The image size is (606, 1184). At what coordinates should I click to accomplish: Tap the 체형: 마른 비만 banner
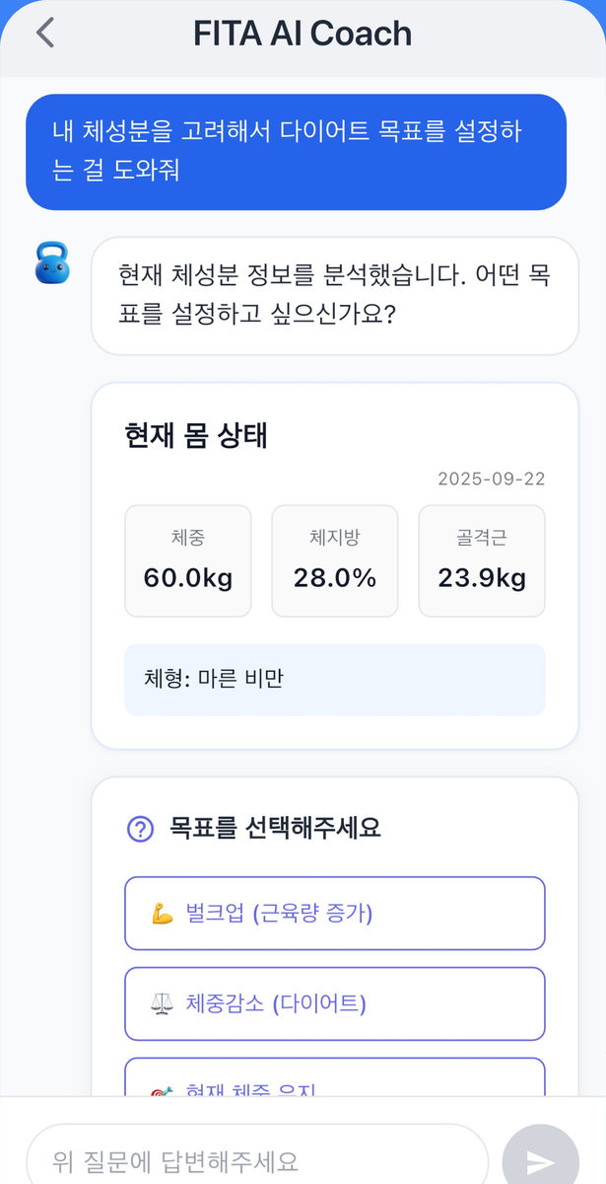click(335, 680)
